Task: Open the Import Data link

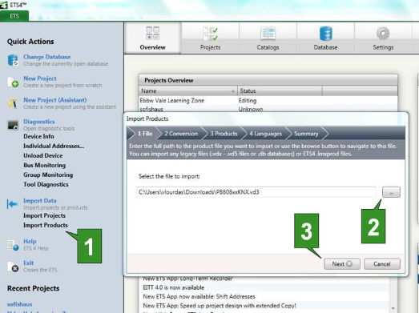Action: click(x=40, y=201)
